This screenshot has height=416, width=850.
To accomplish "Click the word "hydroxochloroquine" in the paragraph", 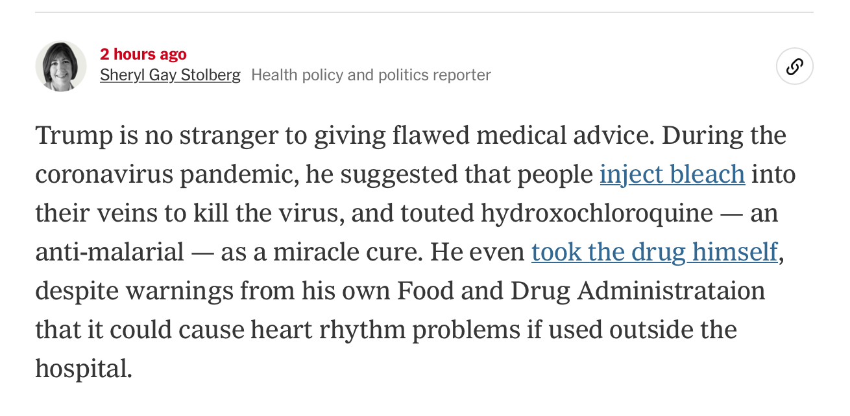I will click(596, 213).
